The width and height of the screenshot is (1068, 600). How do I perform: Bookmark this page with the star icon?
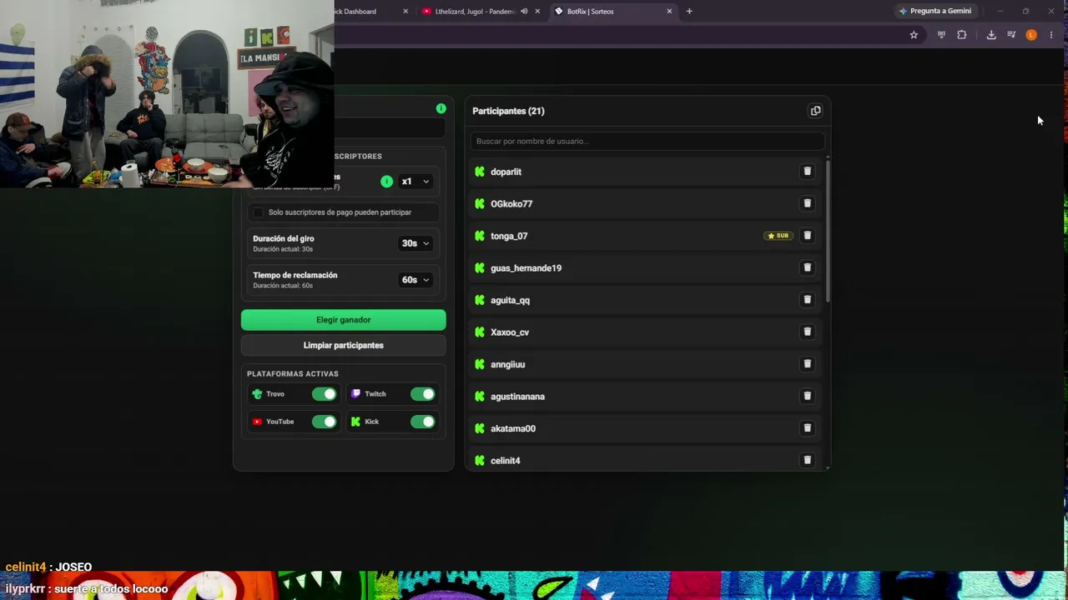click(x=914, y=35)
